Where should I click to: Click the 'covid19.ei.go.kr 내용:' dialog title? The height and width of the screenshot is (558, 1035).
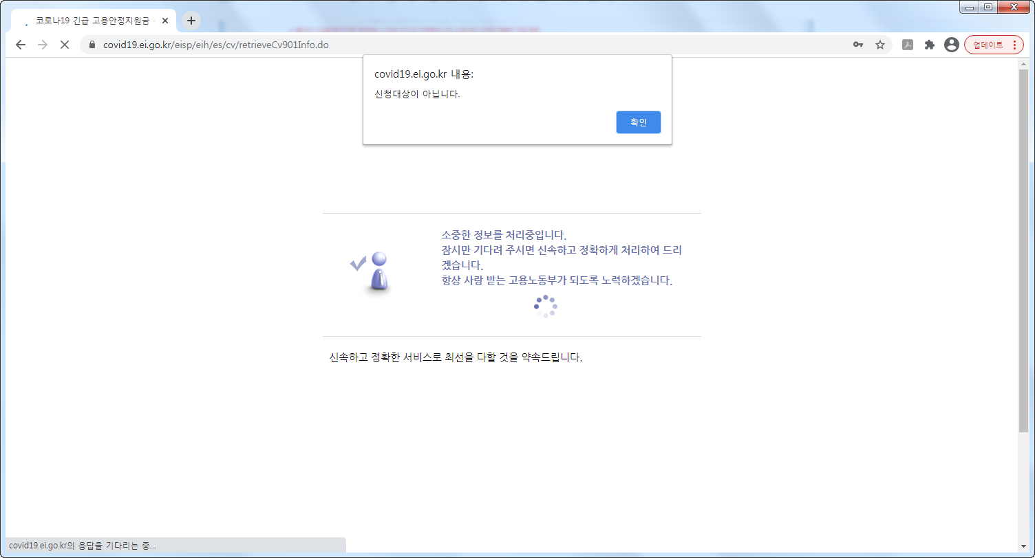(424, 74)
